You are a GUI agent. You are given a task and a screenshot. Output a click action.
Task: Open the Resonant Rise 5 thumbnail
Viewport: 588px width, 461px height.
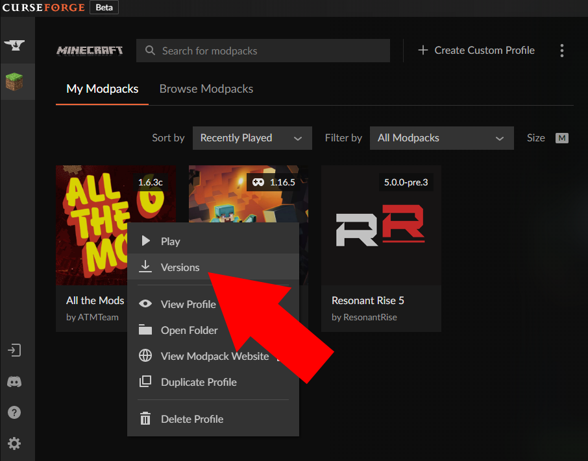[381, 225]
